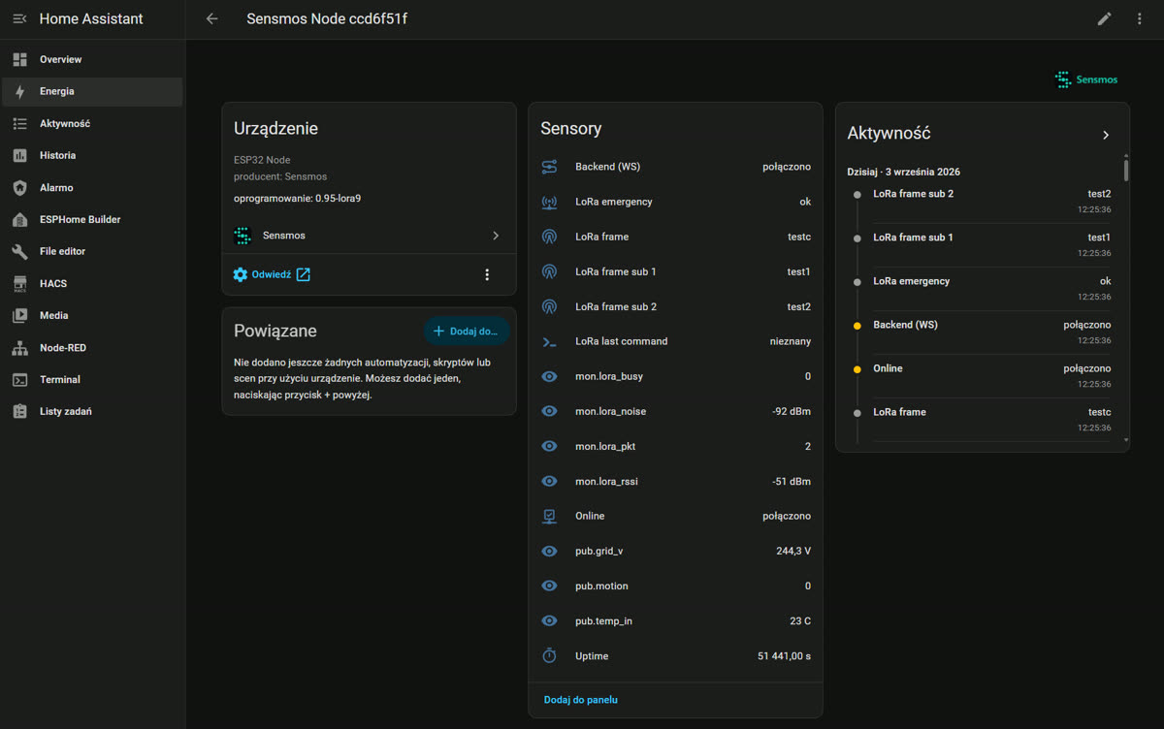Click the Online sensor icon in Sensory

pyautogui.click(x=549, y=516)
